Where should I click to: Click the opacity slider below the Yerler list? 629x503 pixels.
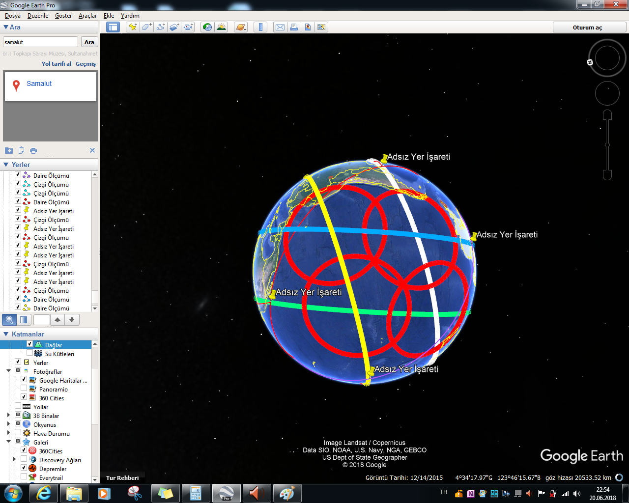pos(41,320)
